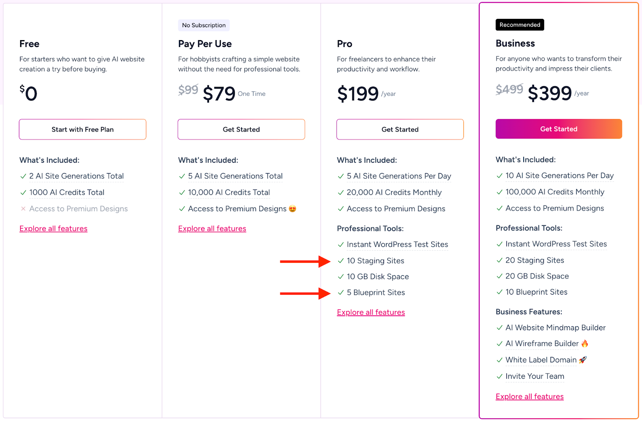The image size is (642, 422).
Task: Click Get Started on the Pay Per Use plan
Action: [x=241, y=129]
